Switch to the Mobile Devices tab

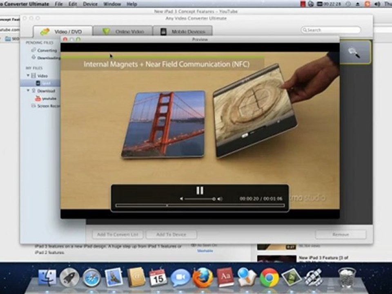[x=183, y=32]
